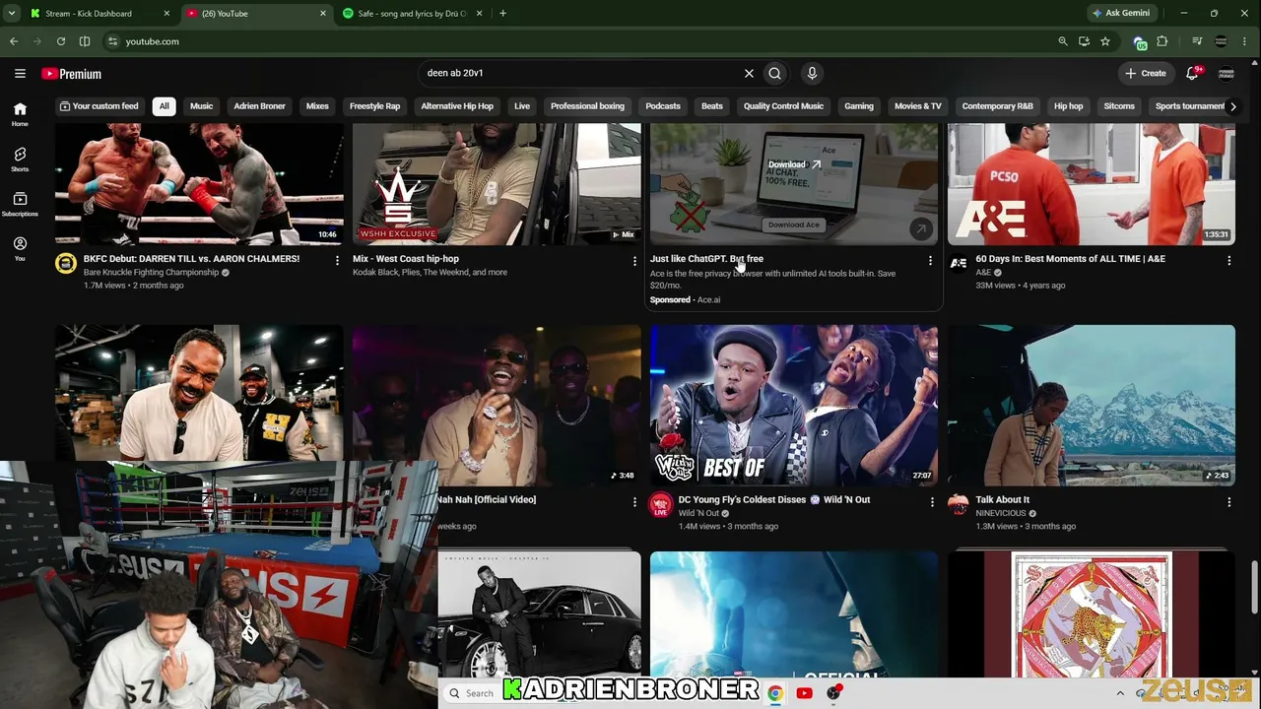Select the Gaming filter chip
1261x709 pixels.
pyautogui.click(x=859, y=106)
